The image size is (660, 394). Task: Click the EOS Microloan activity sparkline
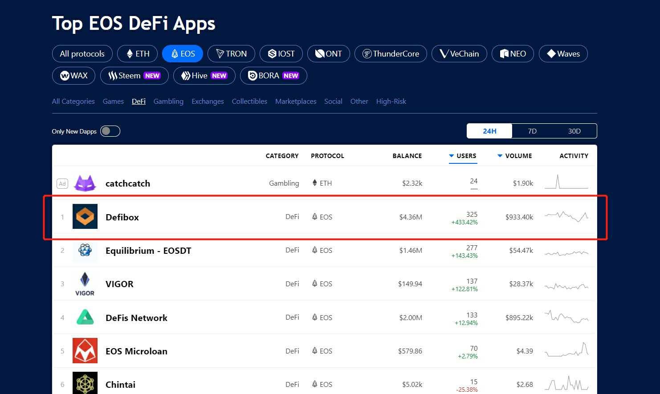(566, 349)
